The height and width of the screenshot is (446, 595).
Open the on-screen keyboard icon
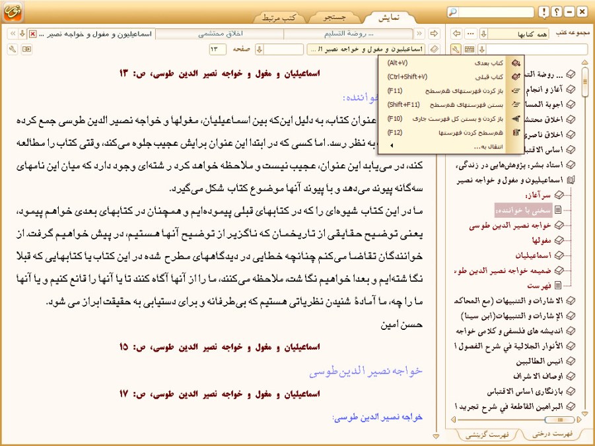(470, 49)
